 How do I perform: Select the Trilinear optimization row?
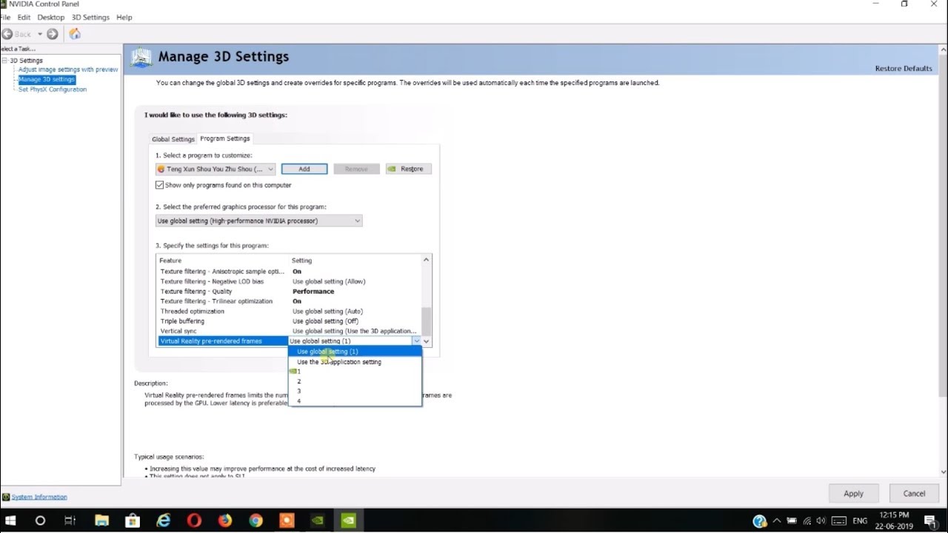(289, 301)
